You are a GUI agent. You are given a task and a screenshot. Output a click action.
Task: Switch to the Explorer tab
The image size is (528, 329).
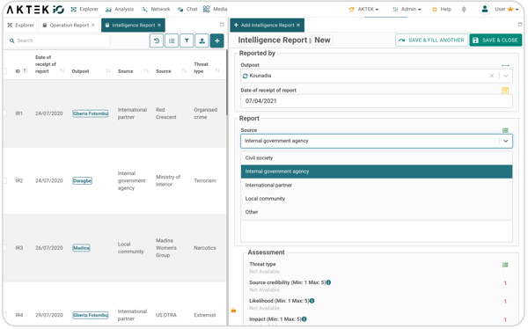pos(20,26)
